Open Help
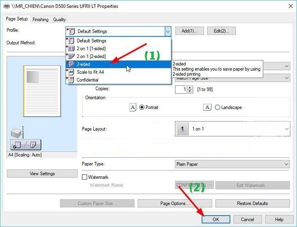The height and width of the screenshot is (227, 297). 279,219
